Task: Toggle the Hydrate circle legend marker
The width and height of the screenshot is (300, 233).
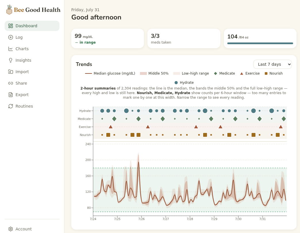Action: [x=176, y=83]
